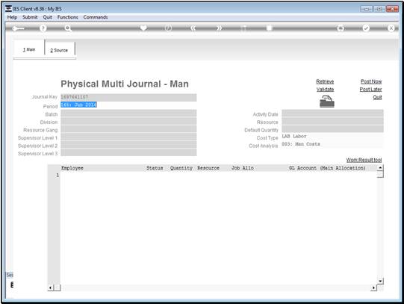
Task: Click the Validate link
Action: tap(325, 90)
